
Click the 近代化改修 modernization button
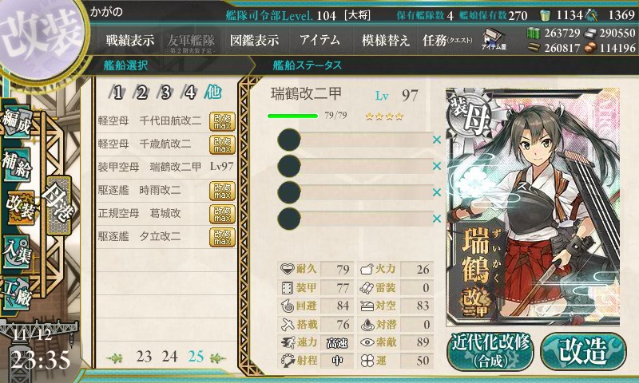pos(490,351)
